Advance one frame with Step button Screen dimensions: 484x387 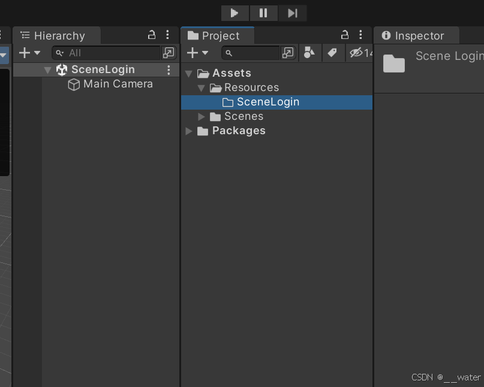coord(292,13)
